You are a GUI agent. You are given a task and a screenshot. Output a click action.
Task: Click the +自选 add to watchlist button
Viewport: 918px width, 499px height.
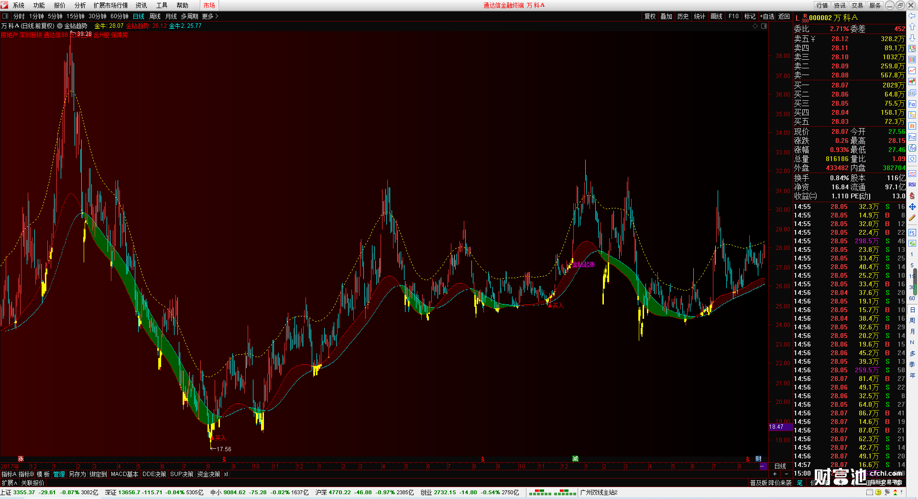click(x=767, y=16)
